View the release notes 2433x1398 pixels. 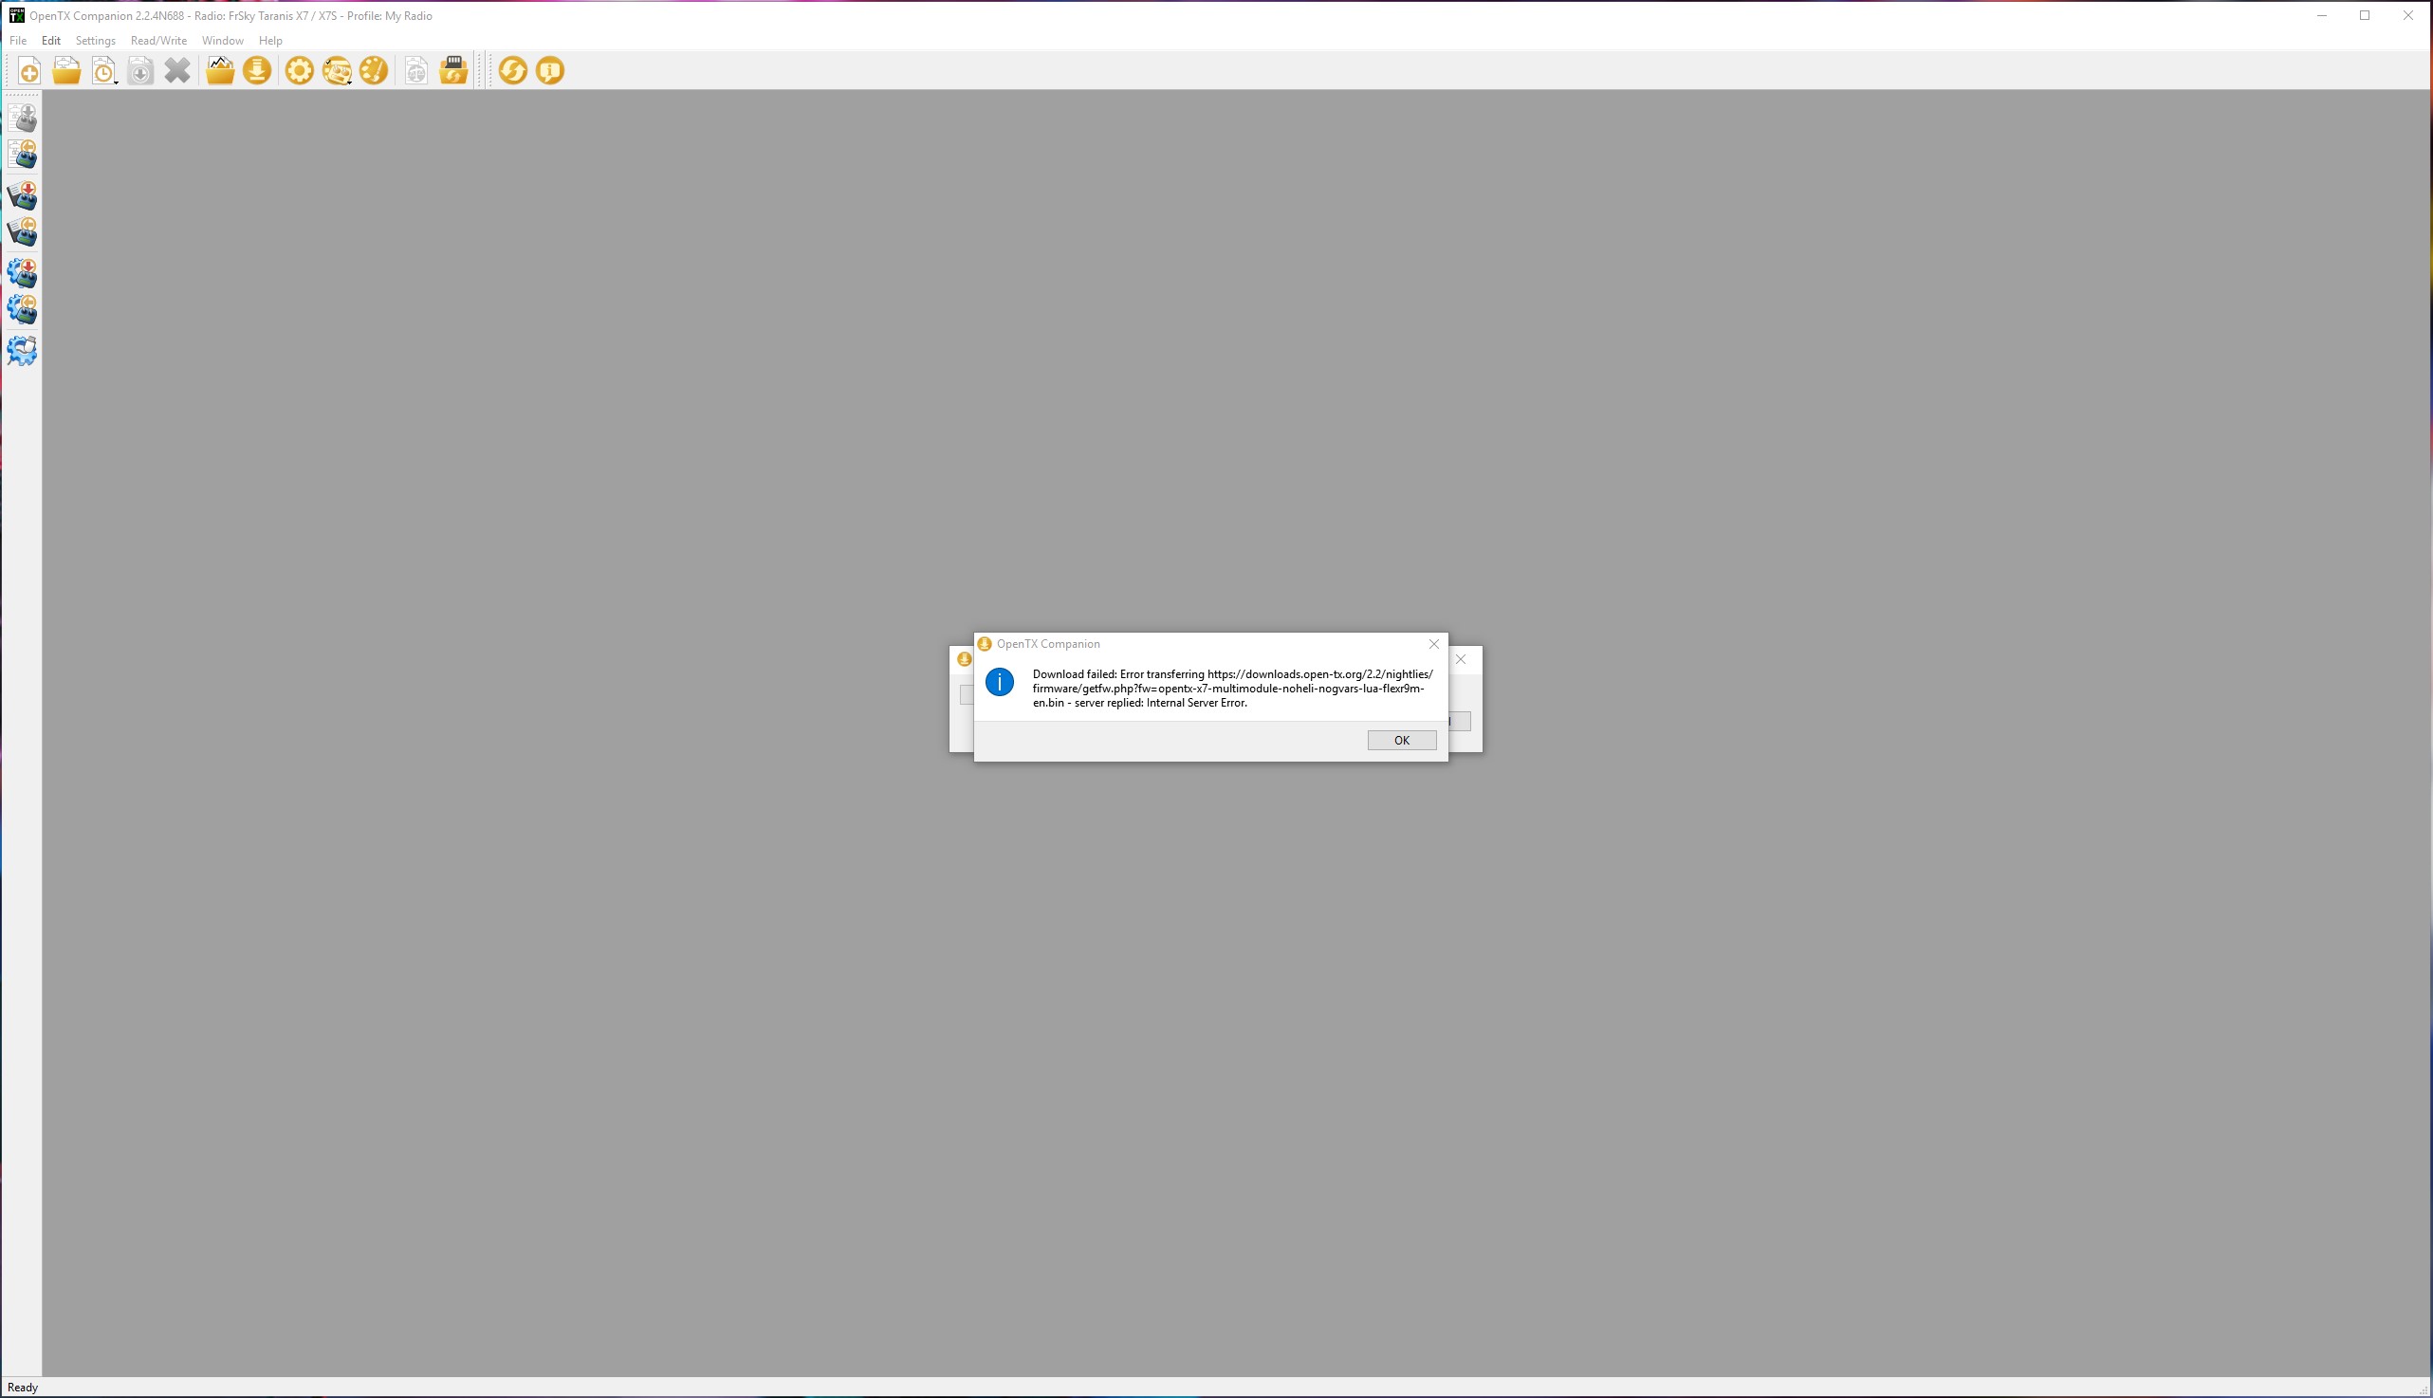(x=548, y=70)
